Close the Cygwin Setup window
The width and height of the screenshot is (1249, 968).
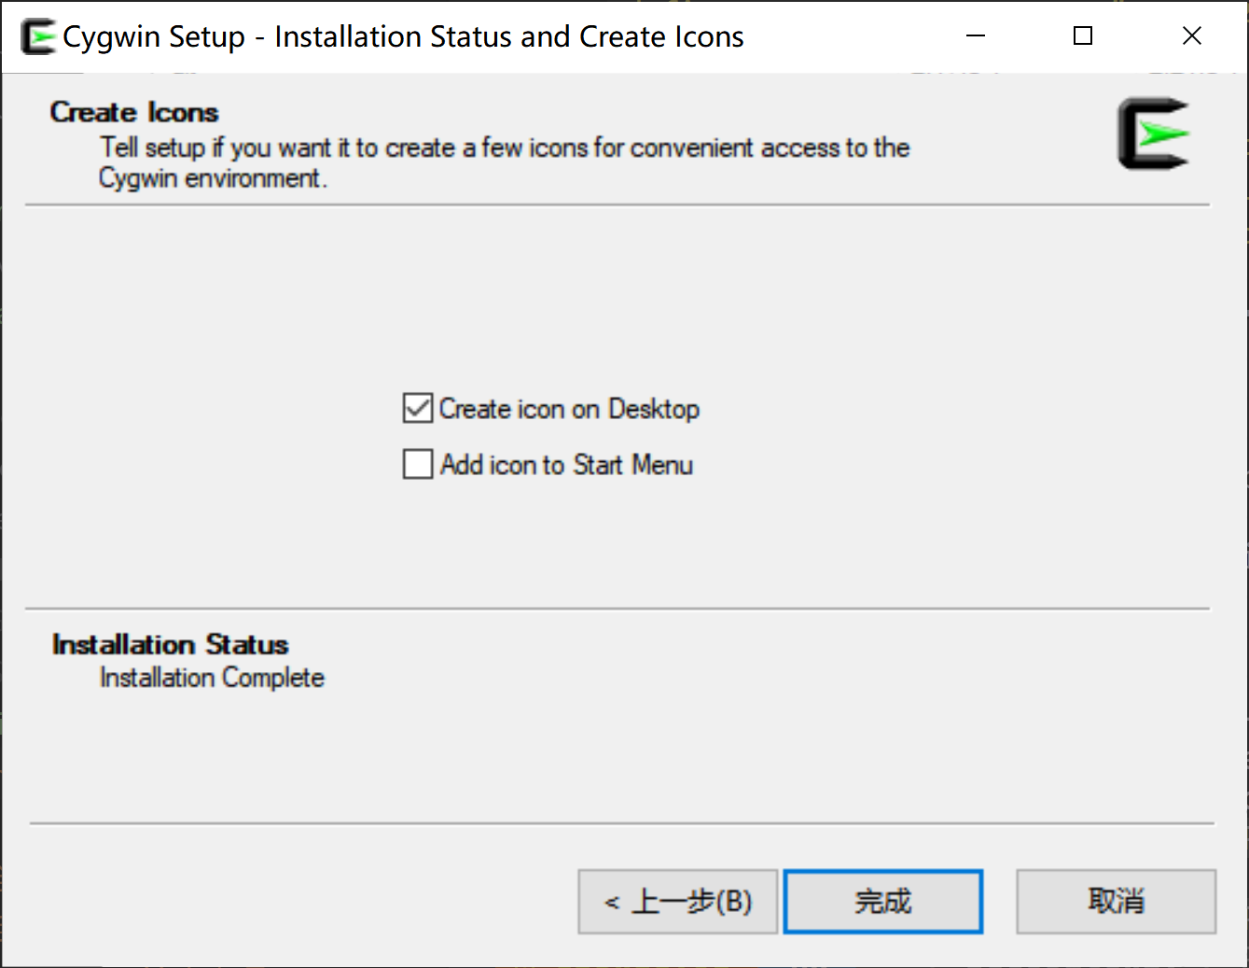(x=1191, y=36)
